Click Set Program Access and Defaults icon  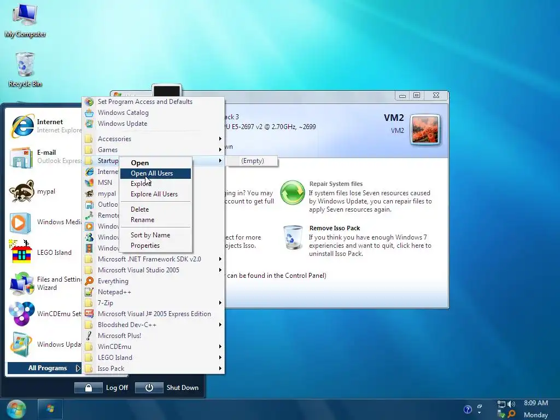click(89, 102)
